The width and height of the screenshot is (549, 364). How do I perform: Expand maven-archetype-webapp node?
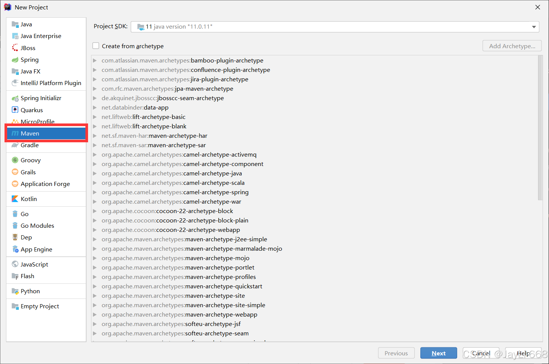click(x=95, y=315)
